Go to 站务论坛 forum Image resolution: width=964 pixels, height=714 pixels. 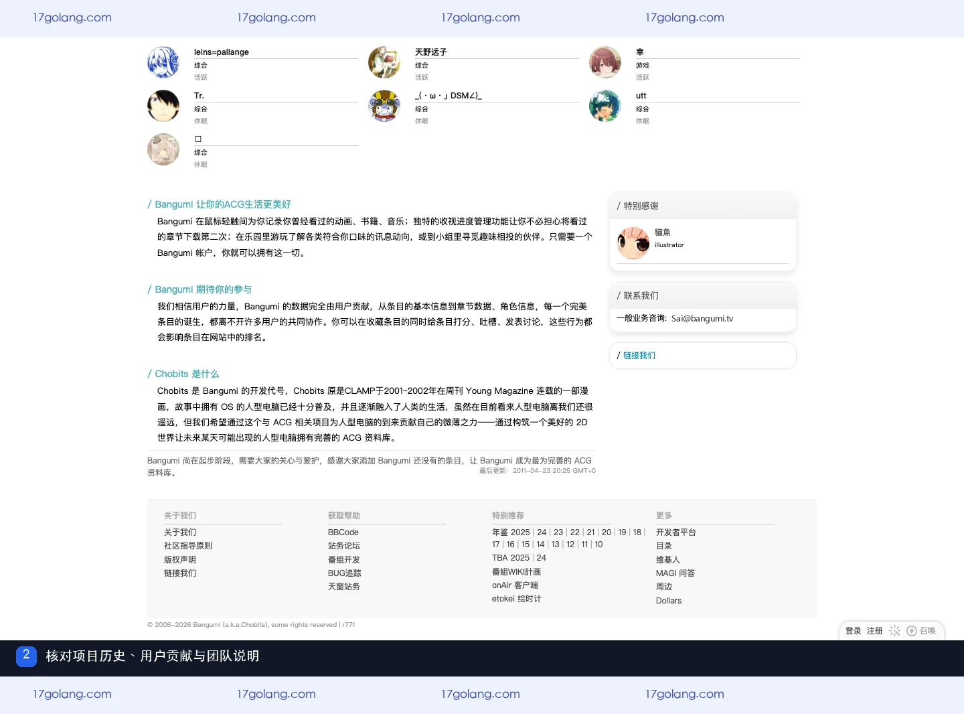[344, 546]
